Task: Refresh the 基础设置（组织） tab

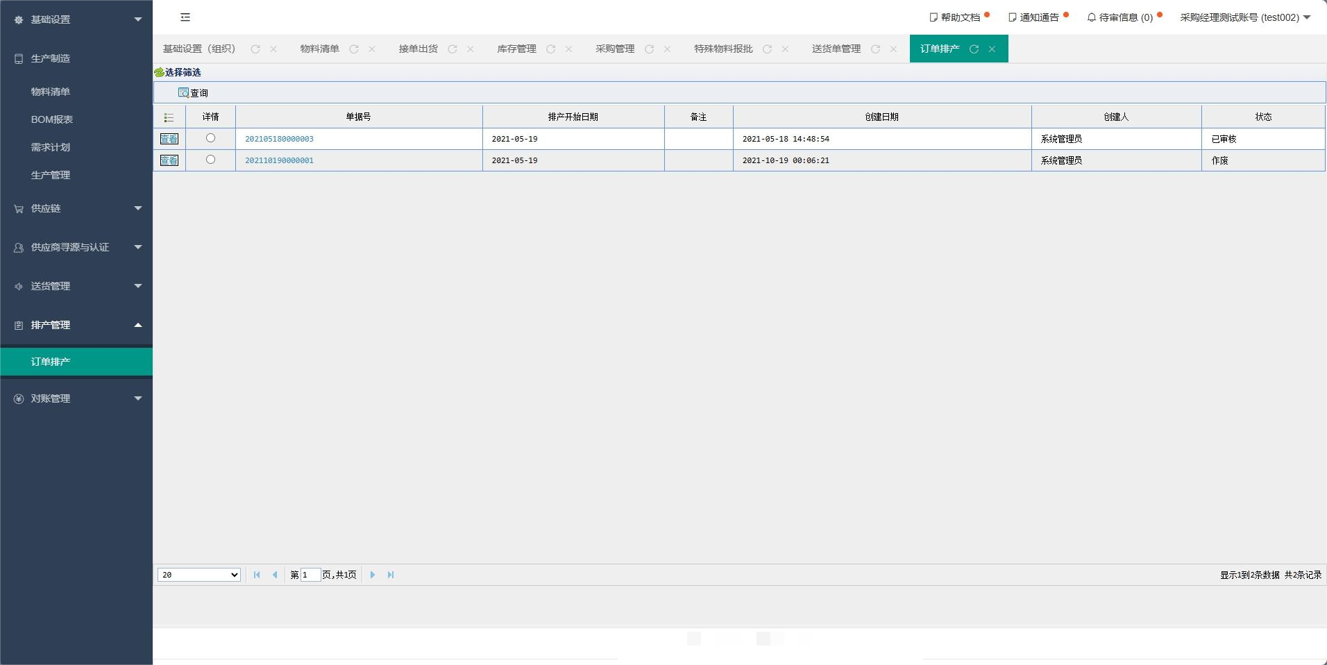Action: (255, 49)
